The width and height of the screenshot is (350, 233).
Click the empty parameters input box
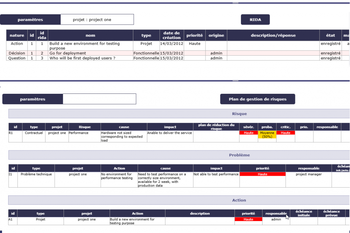pyautogui.click(x=99, y=99)
